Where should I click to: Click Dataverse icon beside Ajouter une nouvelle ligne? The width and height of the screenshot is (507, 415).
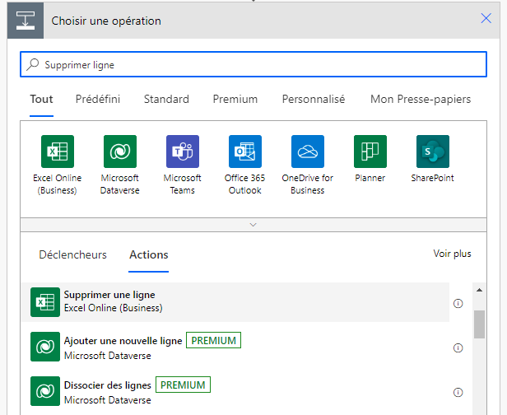click(x=45, y=347)
